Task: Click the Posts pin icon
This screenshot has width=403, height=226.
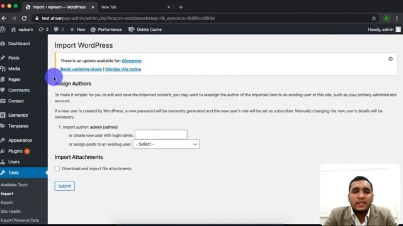Action: pyautogui.click(x=3, y=58)
